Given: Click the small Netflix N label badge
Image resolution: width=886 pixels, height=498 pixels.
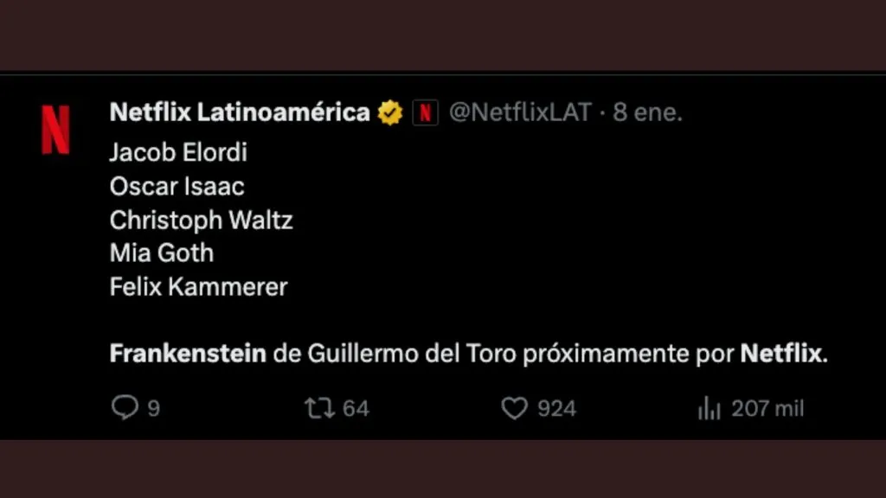Looking at the screenshot, I should tap(425, 112).
